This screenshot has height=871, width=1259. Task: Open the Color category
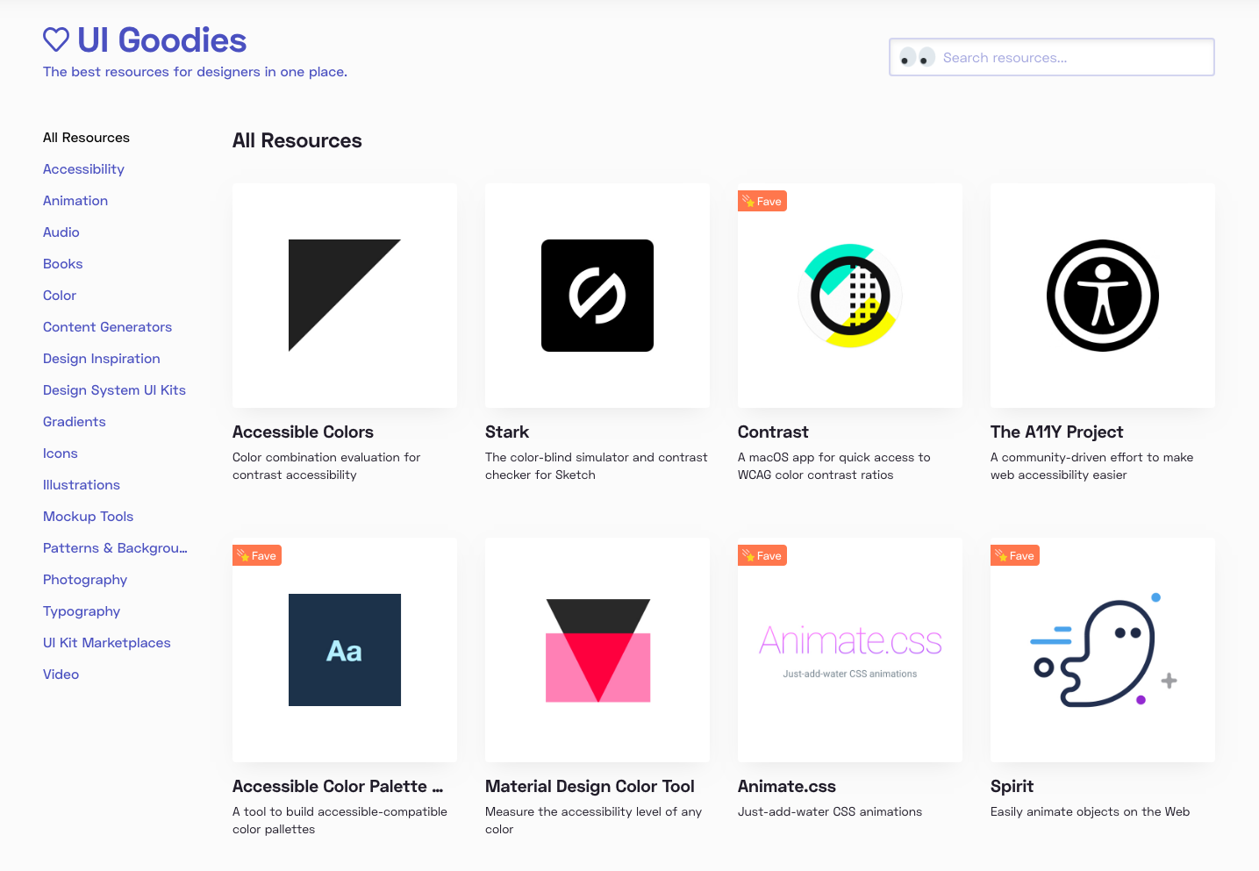pos(60,296)
